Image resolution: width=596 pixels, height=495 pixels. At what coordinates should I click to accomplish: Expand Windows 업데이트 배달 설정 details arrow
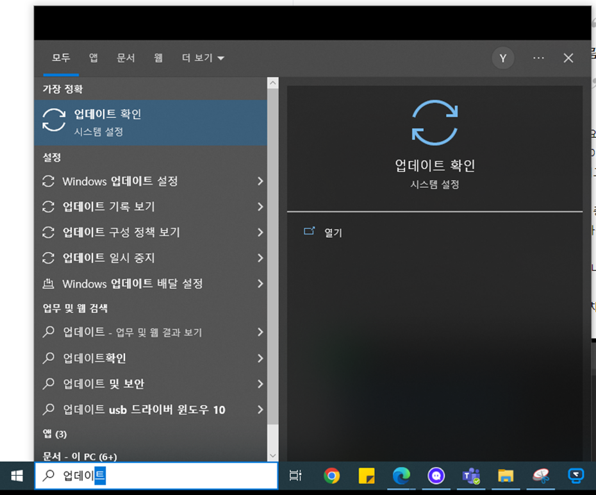pyautogui.click(x=260, y=283)
